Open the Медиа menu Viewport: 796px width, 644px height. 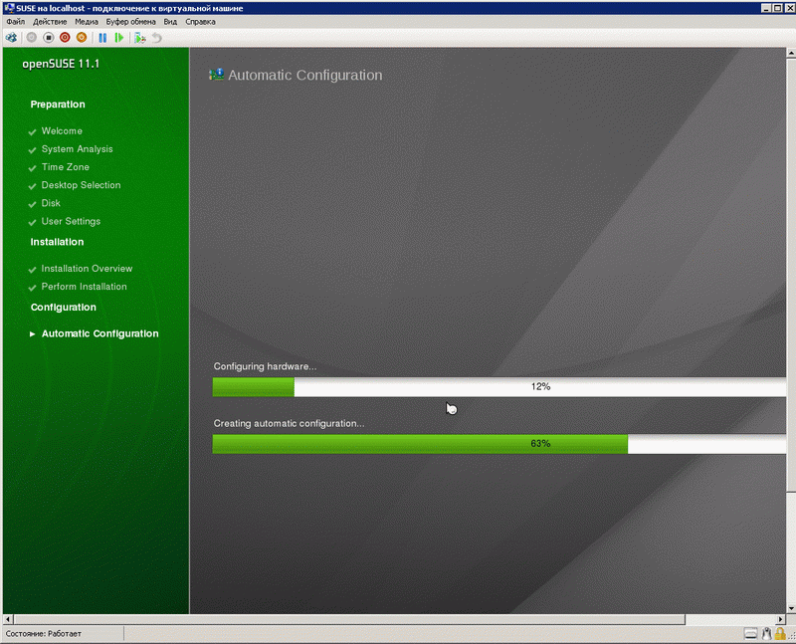pyautogui.click(x=87, y=22)
